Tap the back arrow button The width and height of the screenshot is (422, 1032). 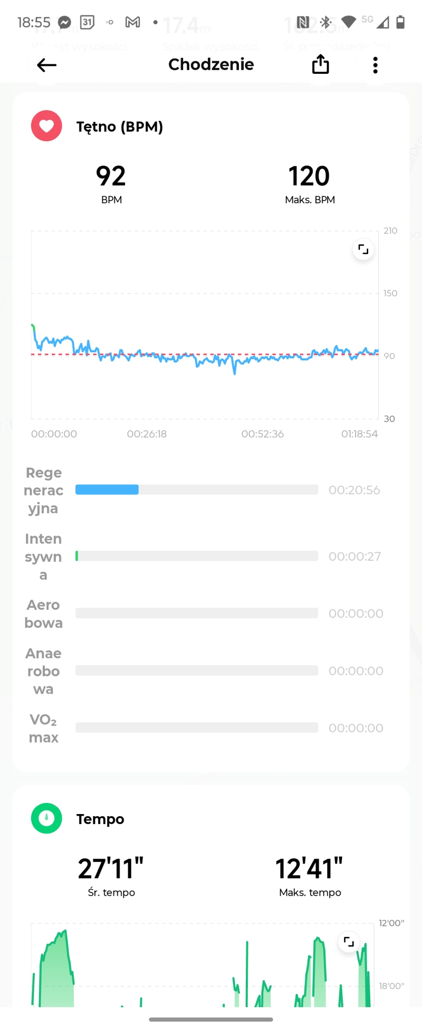click(46, 65)
